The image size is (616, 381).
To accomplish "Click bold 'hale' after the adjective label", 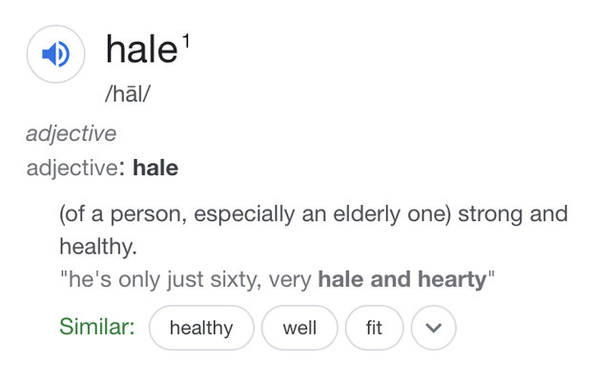I will click(155, 168).
